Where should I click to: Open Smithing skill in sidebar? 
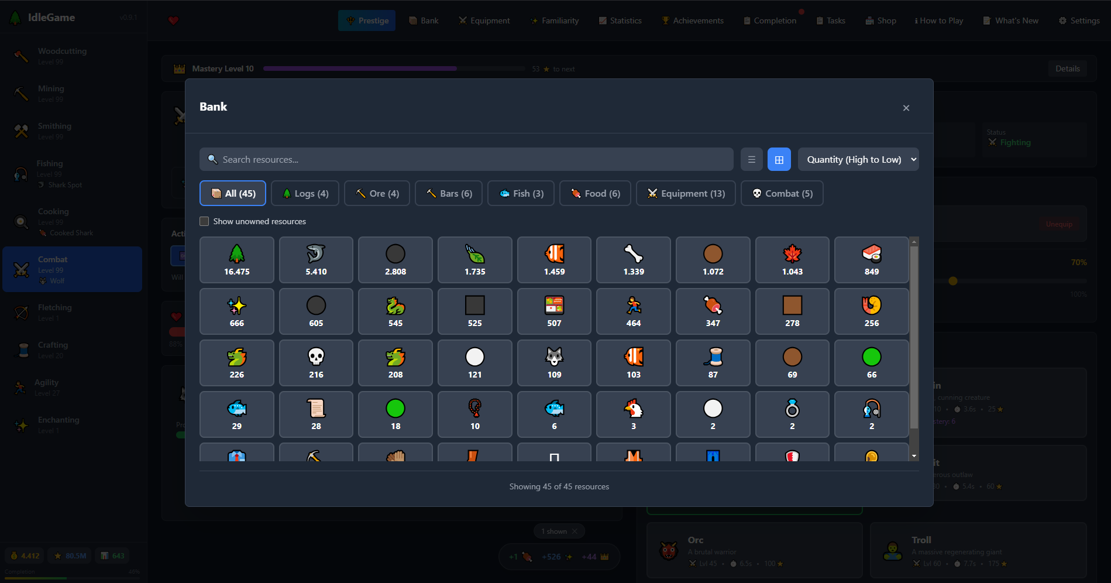coord(73,131)
